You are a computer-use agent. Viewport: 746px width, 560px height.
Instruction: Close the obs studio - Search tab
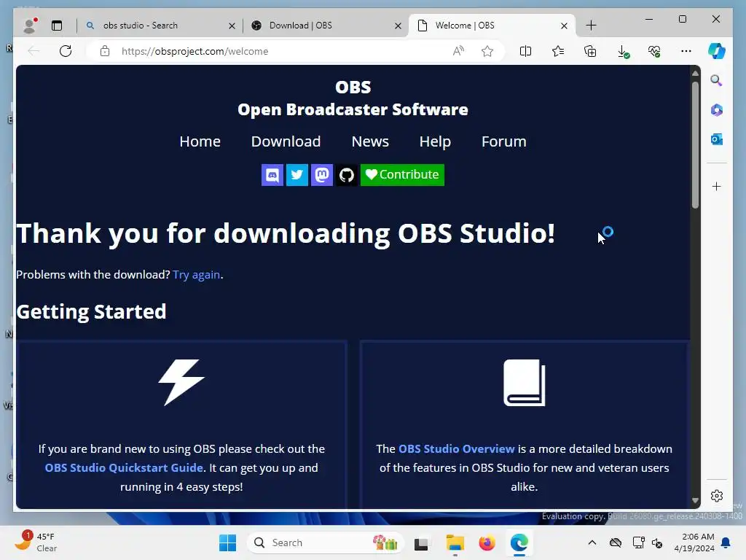click(x=232, y=26)
